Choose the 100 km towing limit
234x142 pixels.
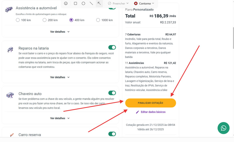18,20
